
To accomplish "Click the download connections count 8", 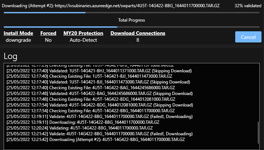I will point(138,40).
